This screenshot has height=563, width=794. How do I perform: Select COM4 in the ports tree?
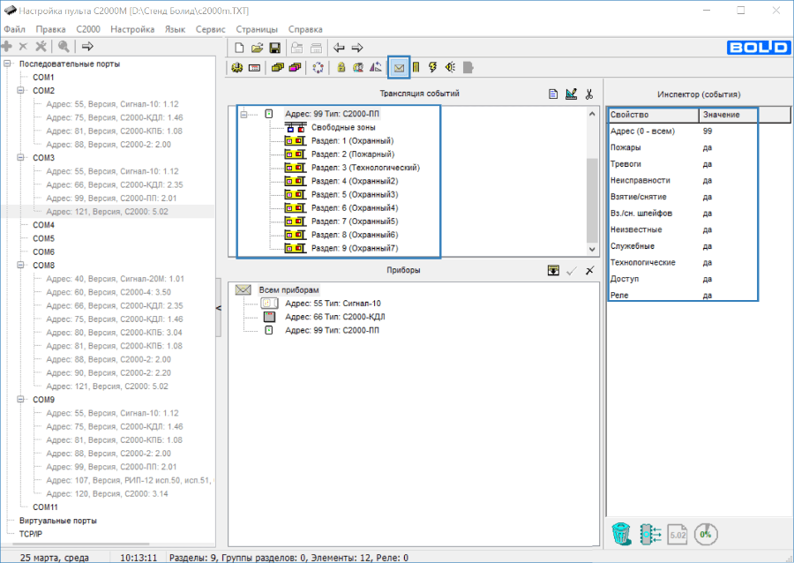coord(43,225)
